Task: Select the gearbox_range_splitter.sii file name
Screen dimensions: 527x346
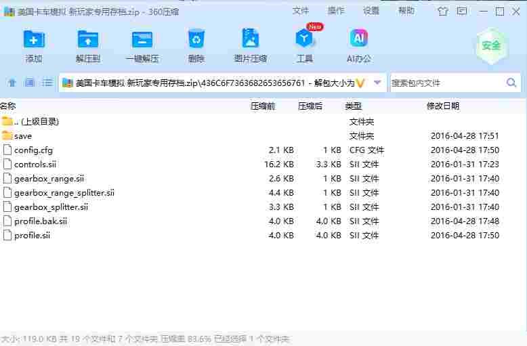Action: tap(64, 193)
